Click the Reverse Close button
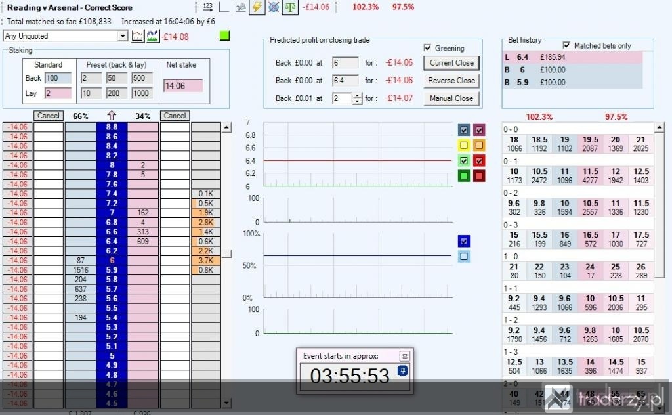 point(451,81)
